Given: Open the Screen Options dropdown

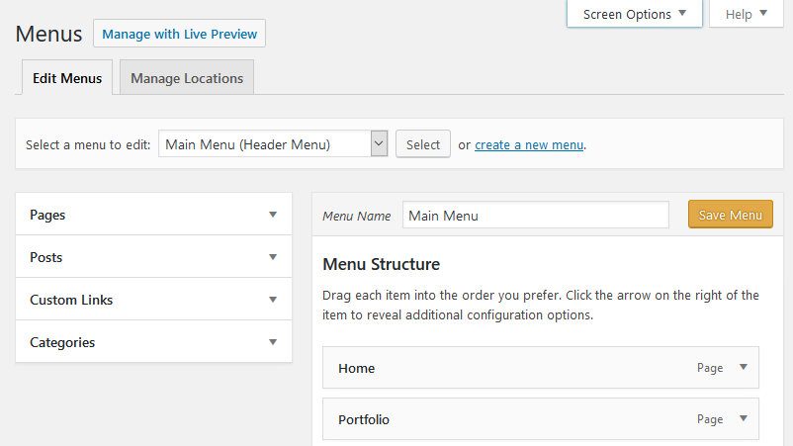Looking at the screenshot, I should tap(634, 14).
